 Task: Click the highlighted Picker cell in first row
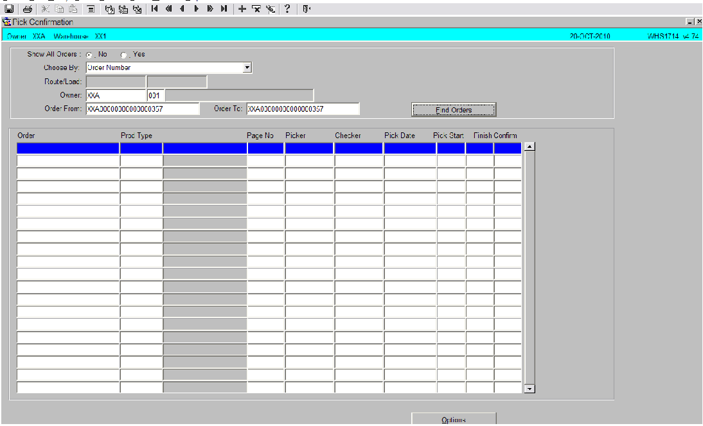click(x=309, y=148)
